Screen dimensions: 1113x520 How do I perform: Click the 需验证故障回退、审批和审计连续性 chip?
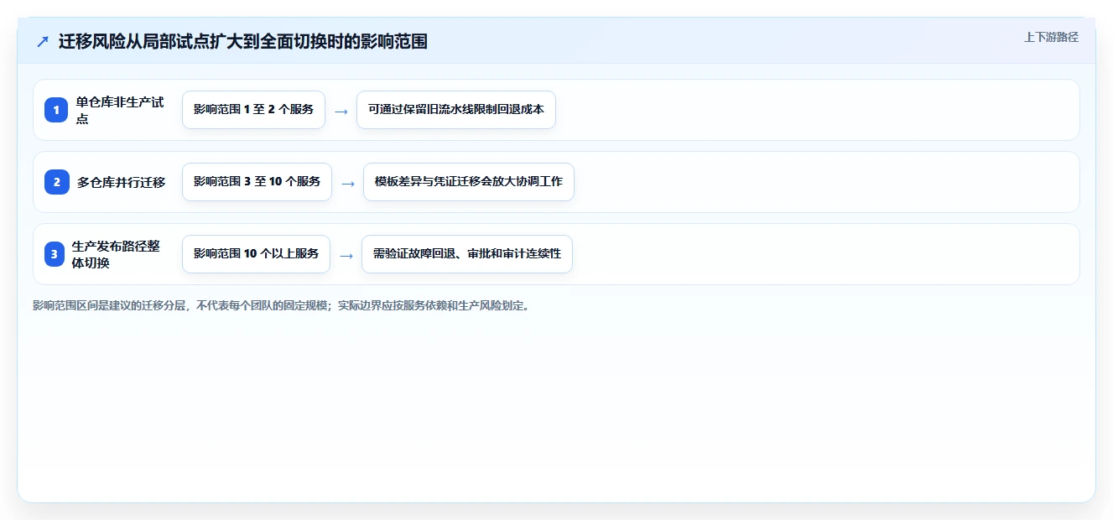467,254
